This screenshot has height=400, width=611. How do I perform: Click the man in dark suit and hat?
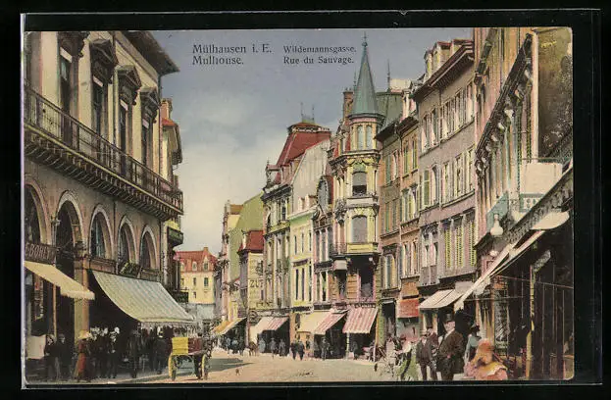pyautogui.click(x=450, y=350)
